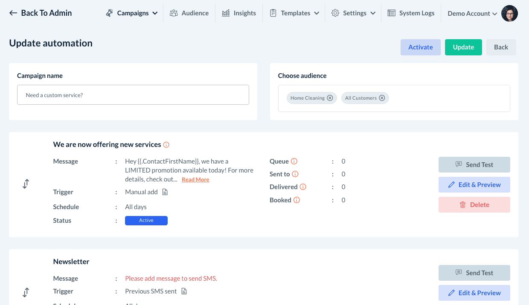Image resolution: width=529 pixels, height=305 pixels.
Task: Click info icon beside 'We are now offering new services'
Action: (x=166, y=145)
